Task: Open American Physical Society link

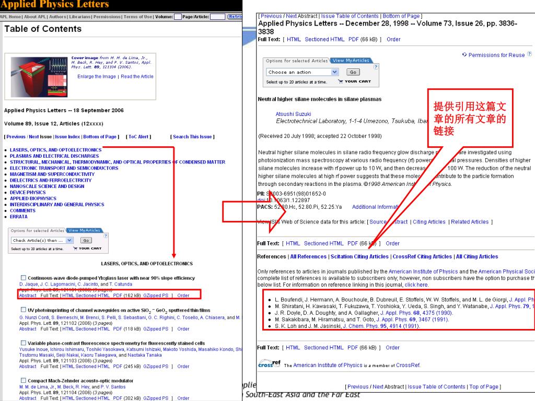Action: (507, 272)
